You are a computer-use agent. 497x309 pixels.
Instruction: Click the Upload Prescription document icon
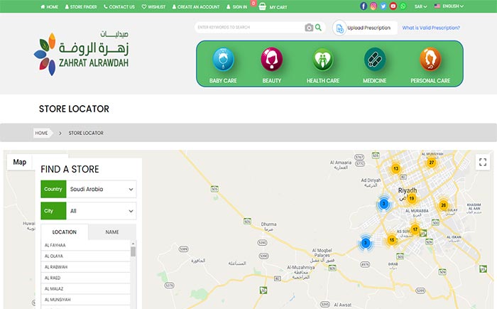[x=339, y=28]
